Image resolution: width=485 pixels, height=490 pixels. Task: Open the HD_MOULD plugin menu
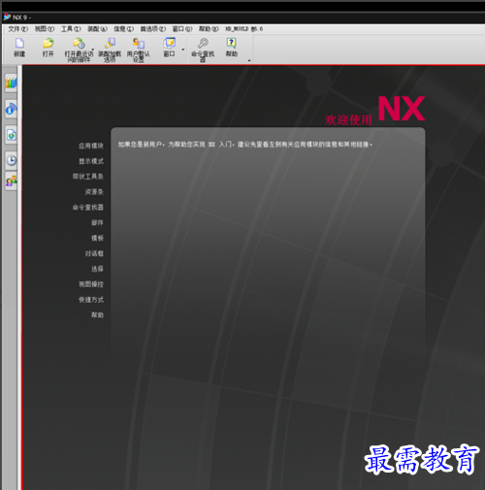point(244,29)
